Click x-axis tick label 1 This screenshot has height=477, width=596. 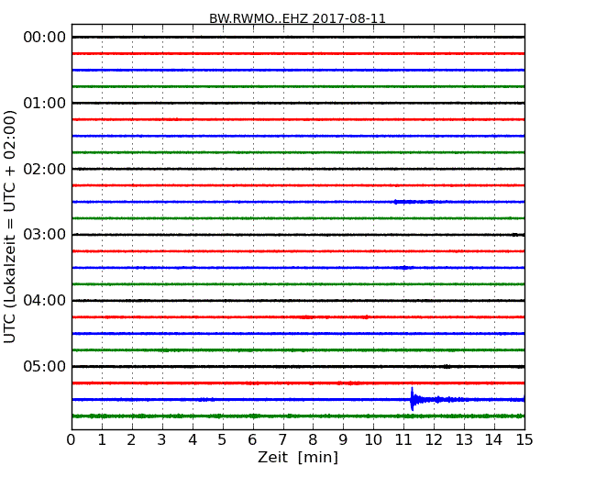click(102, 440)
